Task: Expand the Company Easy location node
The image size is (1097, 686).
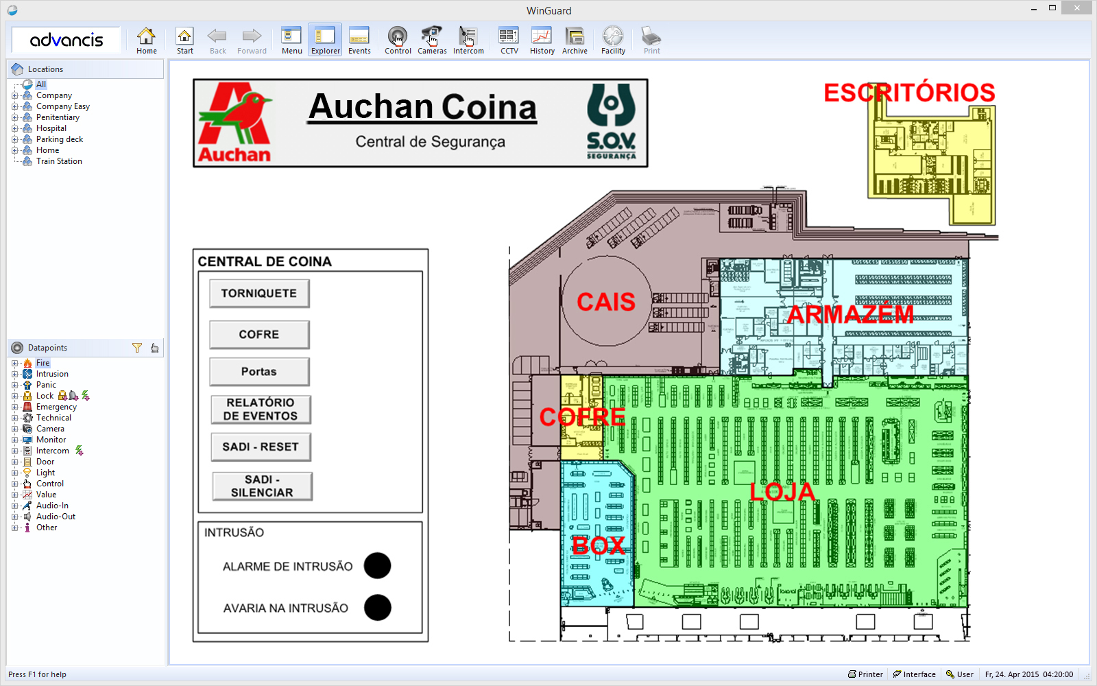Action: [x=15, y=106]
